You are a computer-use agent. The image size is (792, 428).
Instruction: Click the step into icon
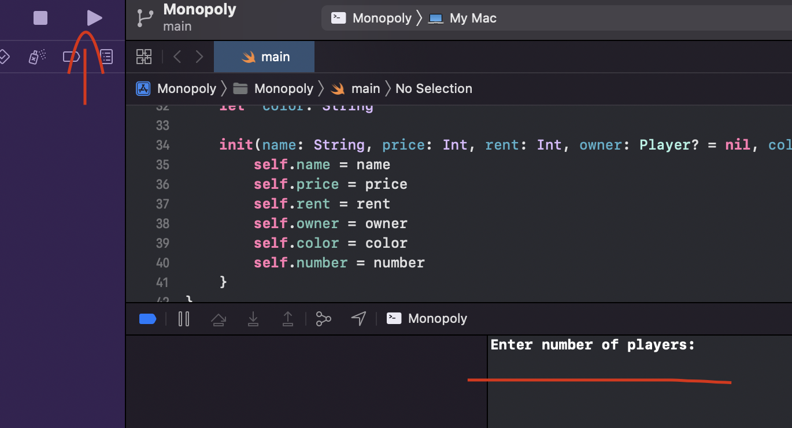tap(253, 318)
